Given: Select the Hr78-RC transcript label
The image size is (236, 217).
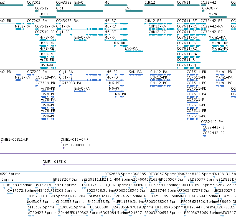Looking at the screenshot, I should click(x=47, y=65).
